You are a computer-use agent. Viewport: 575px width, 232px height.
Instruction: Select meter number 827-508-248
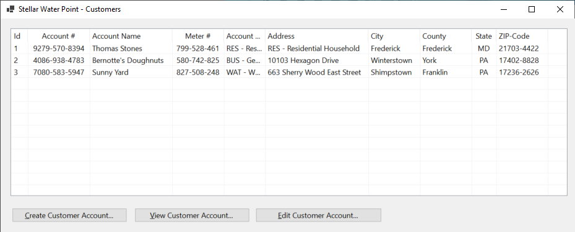coord(197,72)
